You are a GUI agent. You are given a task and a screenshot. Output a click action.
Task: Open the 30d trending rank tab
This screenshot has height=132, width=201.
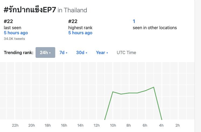click(x=81, y=52)
